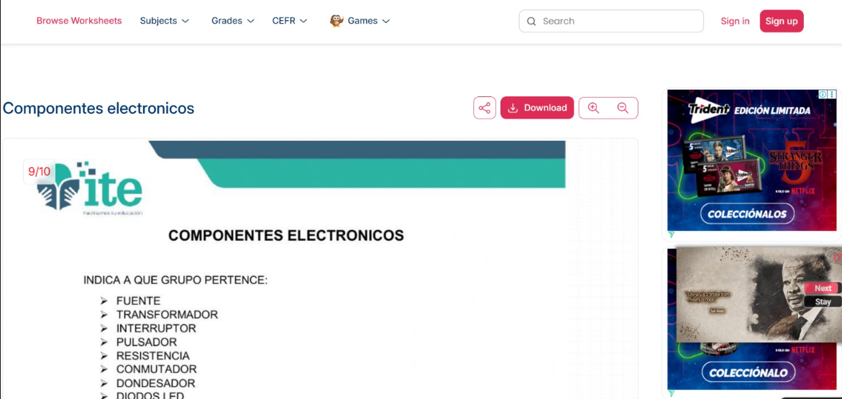Screen dimensions: 842x399
Task: Click the Next button on video overlay
Action: 823,288
